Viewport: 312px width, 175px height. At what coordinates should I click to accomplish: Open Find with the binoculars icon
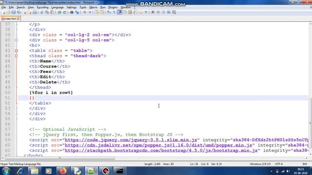point(72,12)
